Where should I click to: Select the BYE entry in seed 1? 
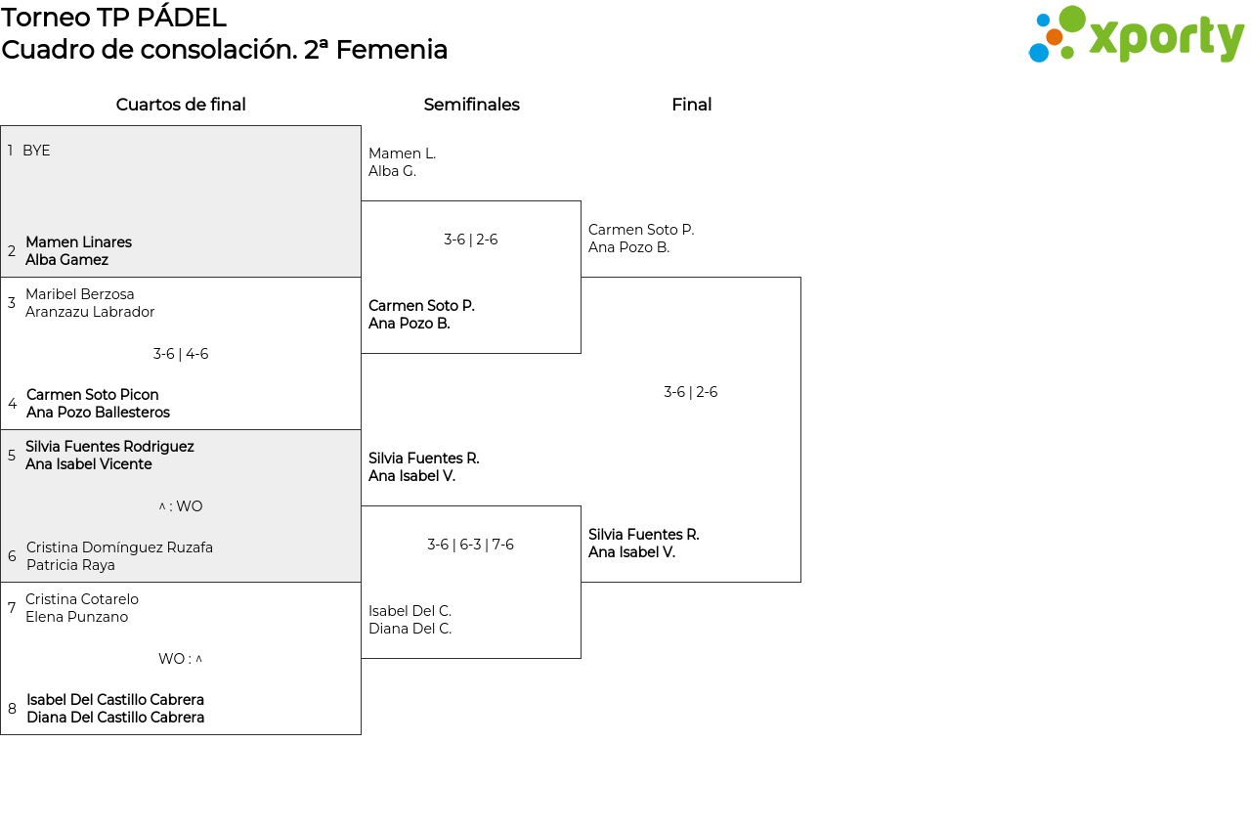tap(36, 151)
